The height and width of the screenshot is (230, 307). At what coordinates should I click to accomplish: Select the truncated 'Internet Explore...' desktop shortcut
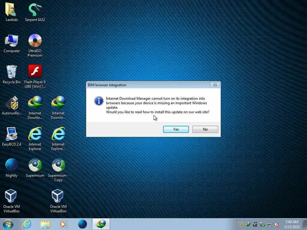[58, 139]
